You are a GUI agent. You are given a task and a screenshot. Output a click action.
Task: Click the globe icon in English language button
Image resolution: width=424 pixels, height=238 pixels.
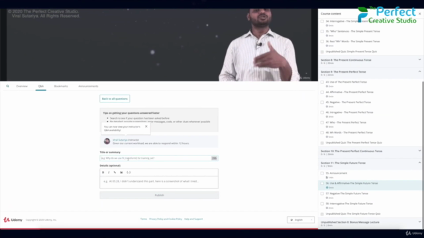pos(291,220)
